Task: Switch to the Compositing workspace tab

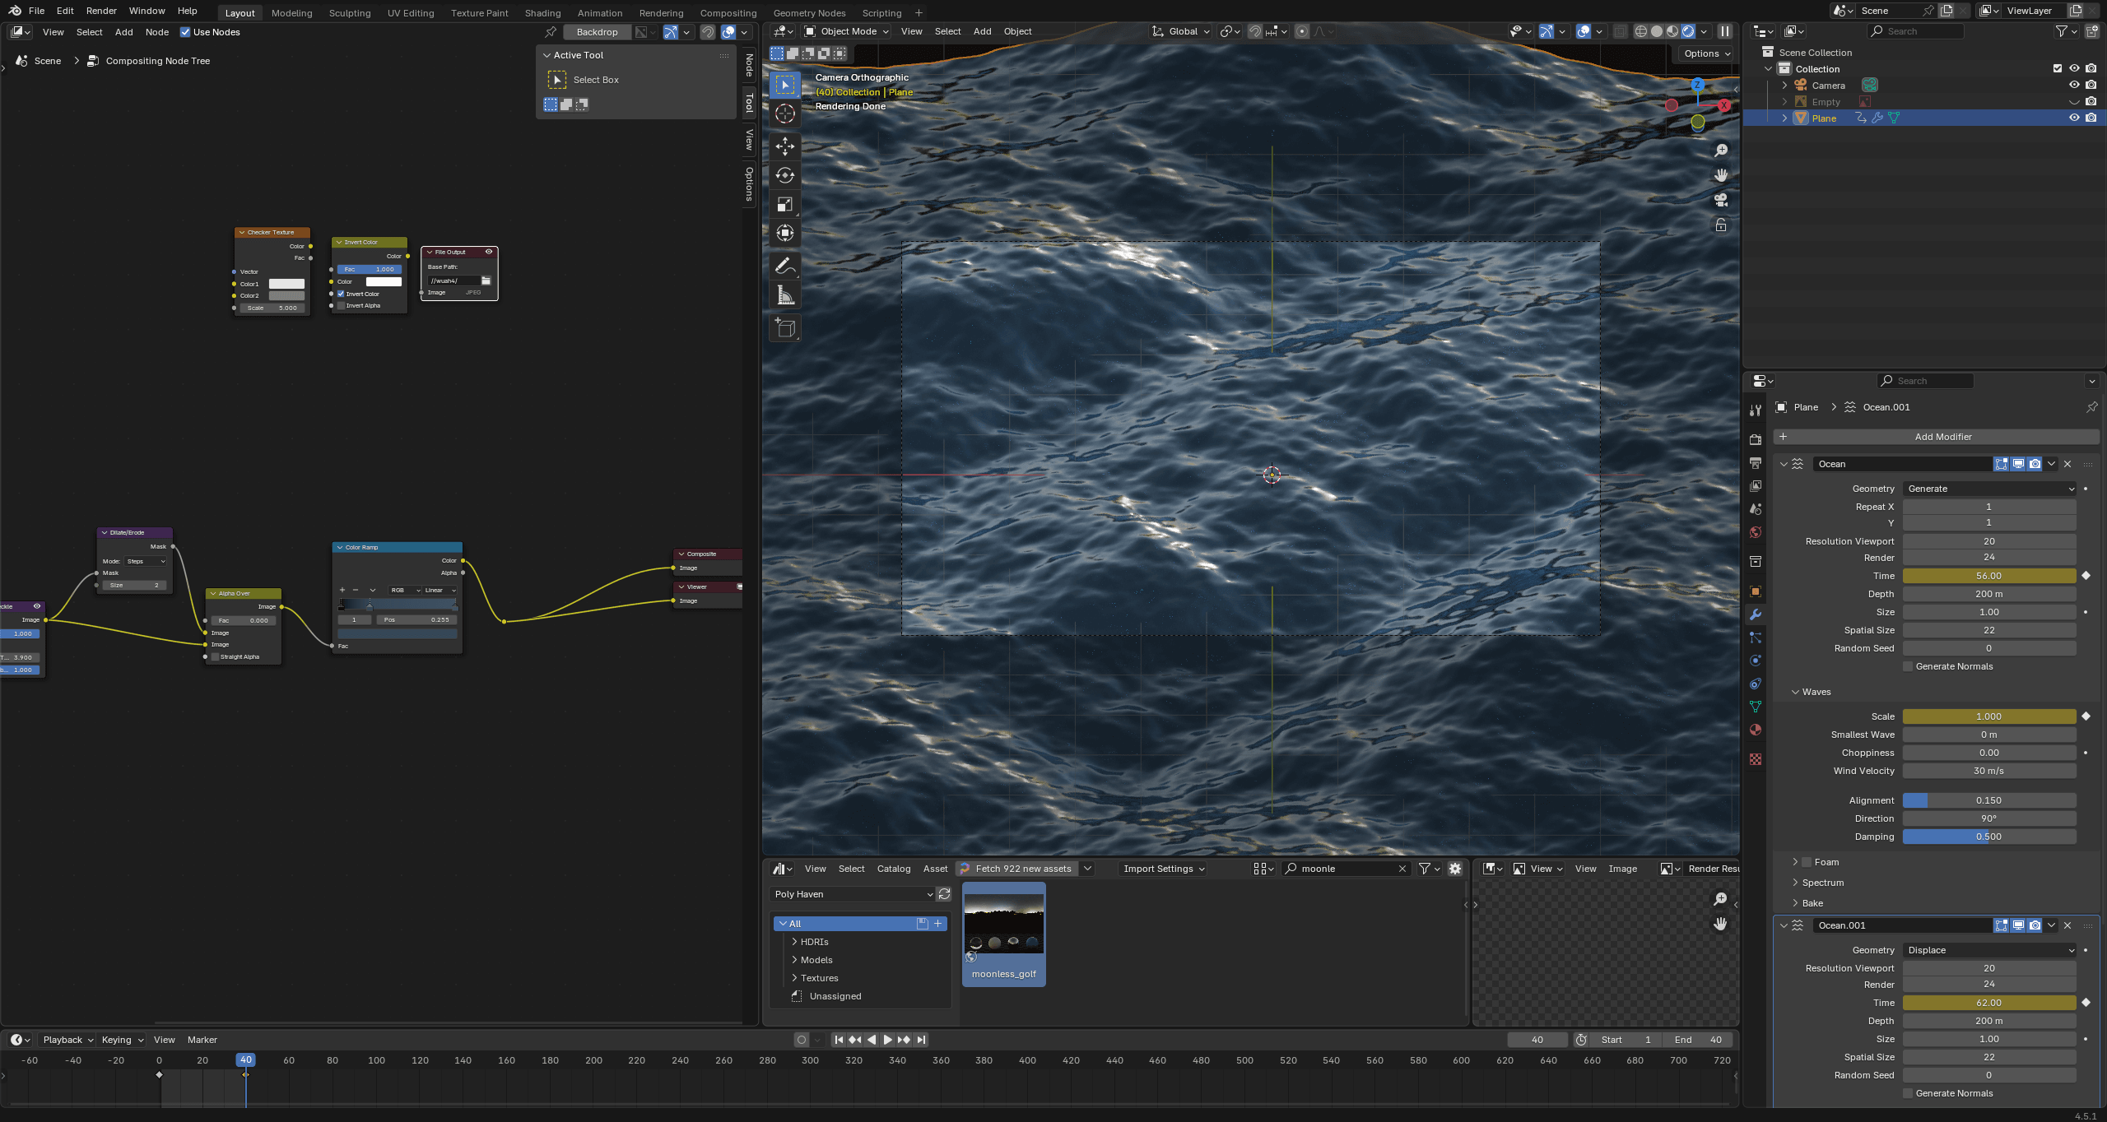Action: click(728, 12)
